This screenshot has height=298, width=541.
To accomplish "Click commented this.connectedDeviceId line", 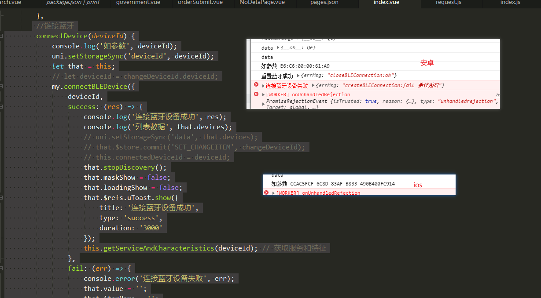I will [x=157, y=157].
